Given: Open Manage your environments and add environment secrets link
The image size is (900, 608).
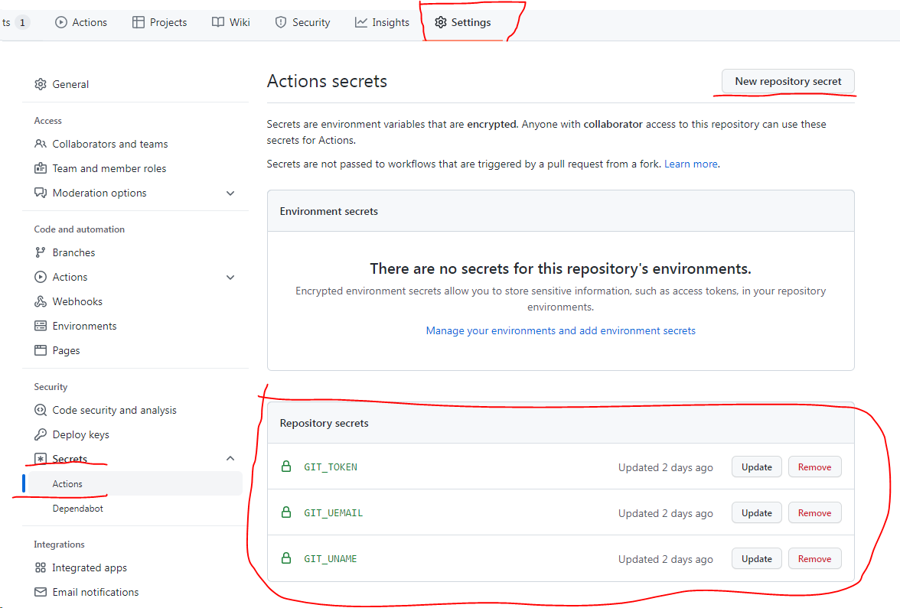Looking at the screenshot, I should [560, 330].
